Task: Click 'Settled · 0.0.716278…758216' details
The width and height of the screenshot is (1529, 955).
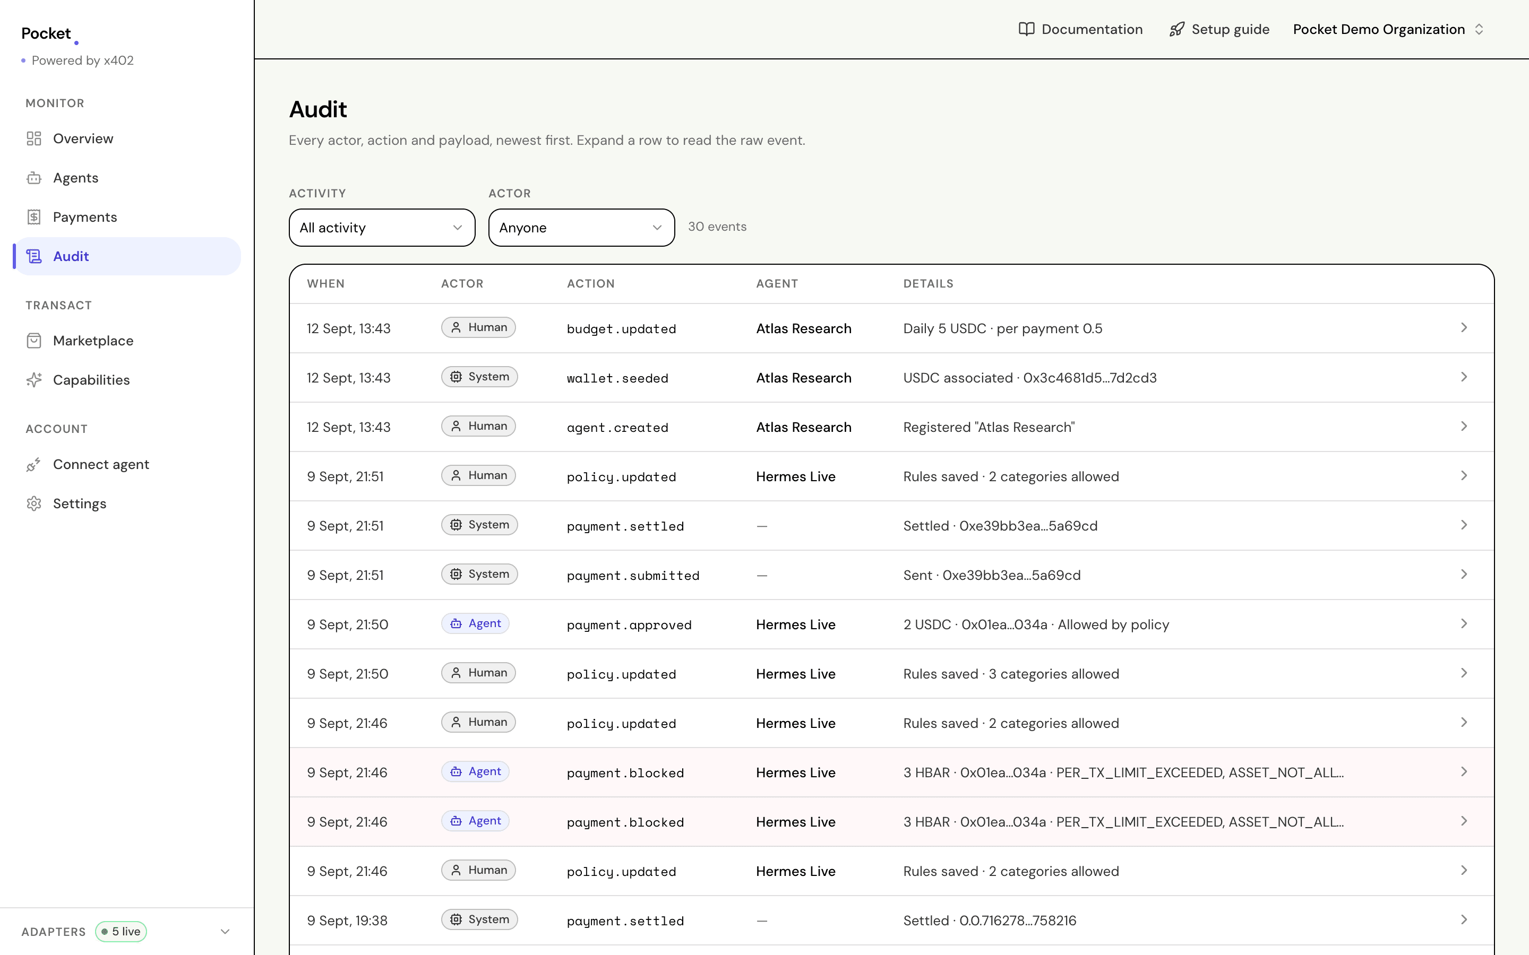Action: (x=990, y=921)
